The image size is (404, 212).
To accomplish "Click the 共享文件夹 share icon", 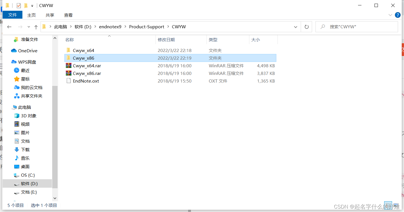I will (17, 96).
